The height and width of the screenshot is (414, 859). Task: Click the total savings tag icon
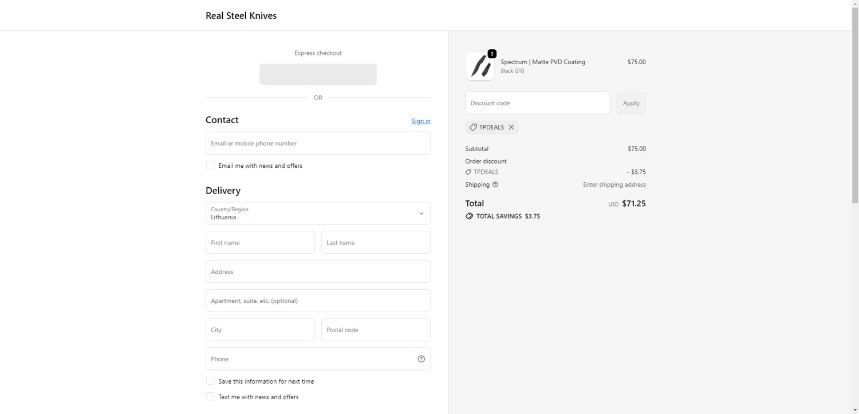point(469,216)
